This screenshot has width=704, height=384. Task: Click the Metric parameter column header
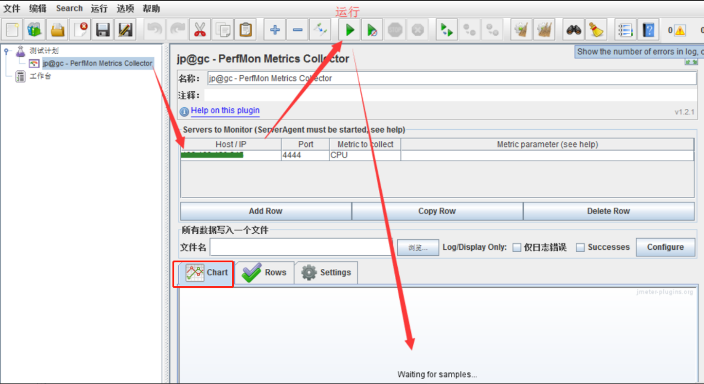[547, 144]
